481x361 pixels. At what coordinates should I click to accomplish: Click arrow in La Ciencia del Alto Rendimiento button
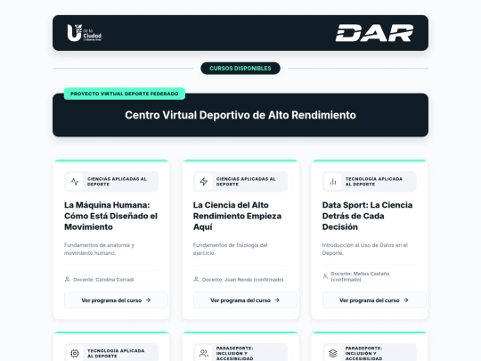coord(277,299)
